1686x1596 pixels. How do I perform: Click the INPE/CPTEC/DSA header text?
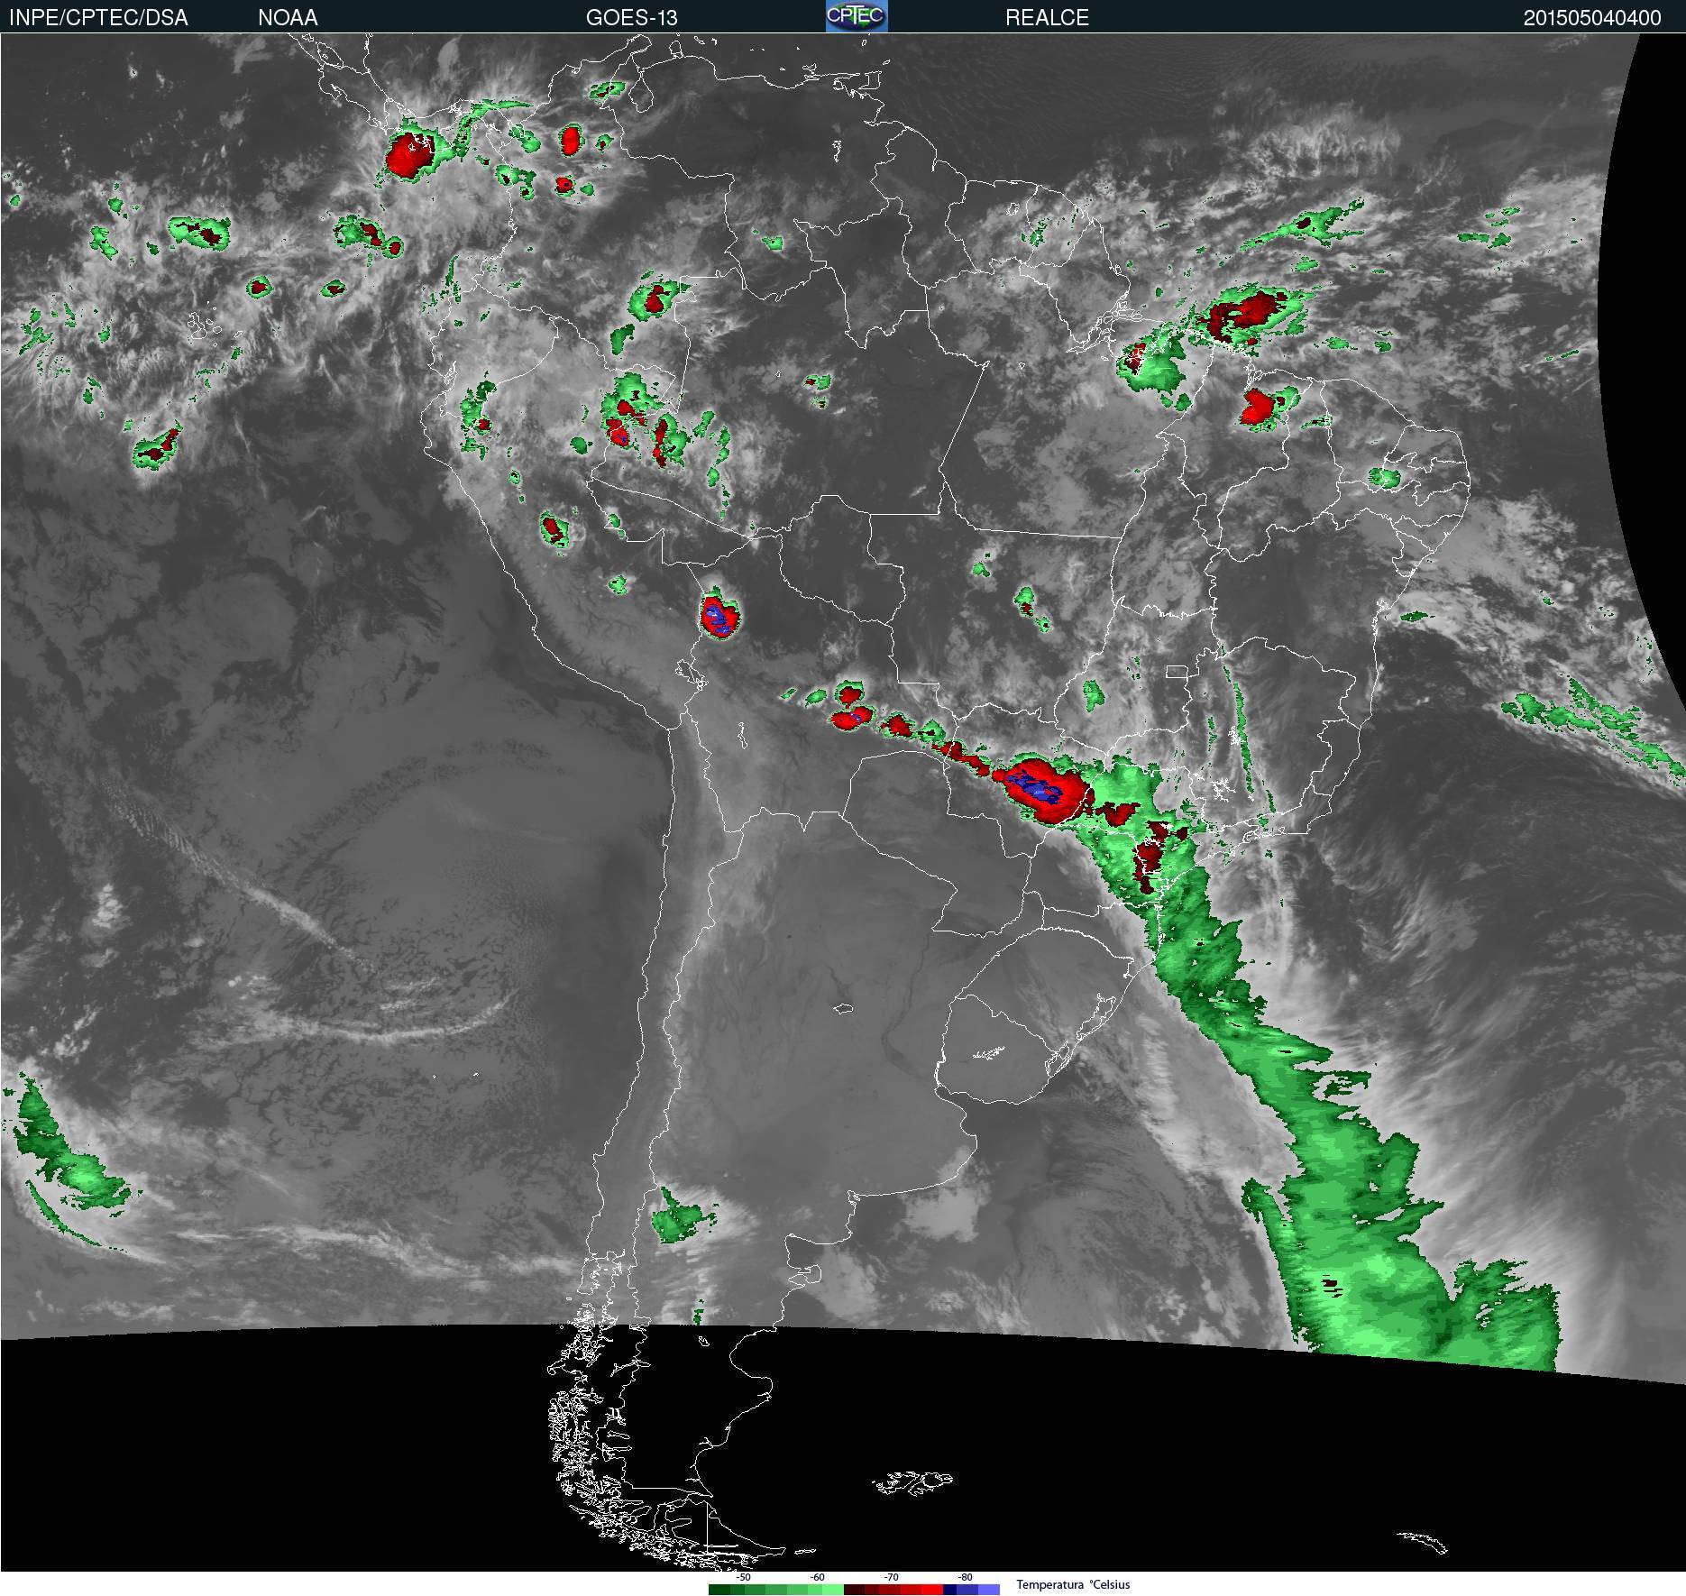[98, 18]
